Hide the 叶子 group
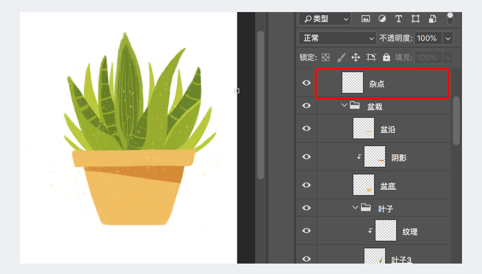The height and width of the screenshot is (274, 482). click(306, 208)
